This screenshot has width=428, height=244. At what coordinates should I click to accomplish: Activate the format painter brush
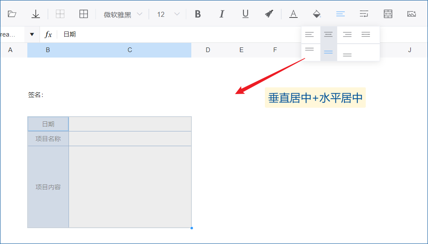click(x=269, y=14)
